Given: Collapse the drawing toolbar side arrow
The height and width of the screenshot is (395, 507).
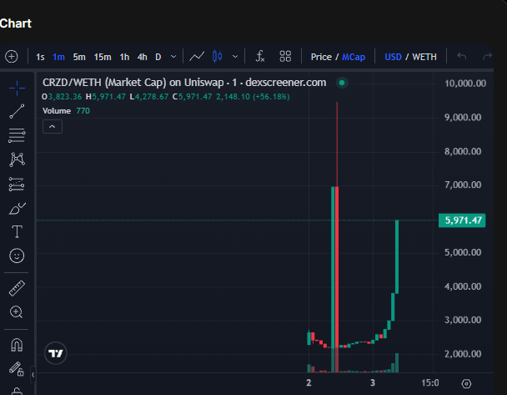Looking at the screenshot, I should [33, 375].
